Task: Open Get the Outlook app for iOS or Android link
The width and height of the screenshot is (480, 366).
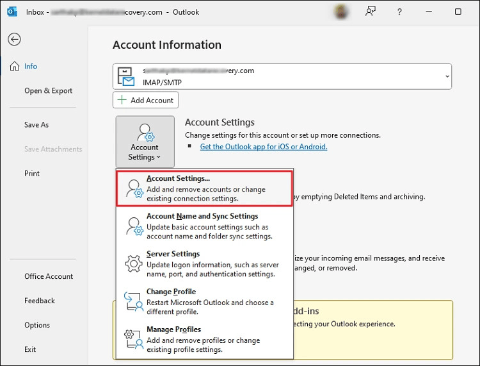Action: point(264,147)
